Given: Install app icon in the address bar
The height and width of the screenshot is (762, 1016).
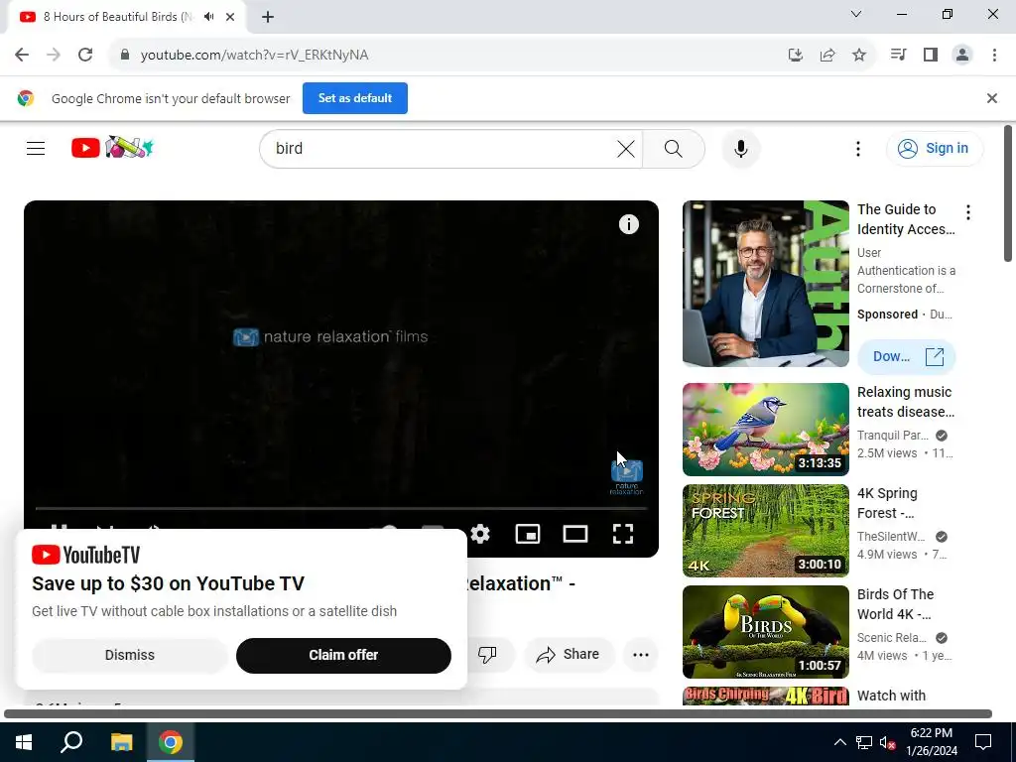Looking at the screenshot, I should point(795,56).
